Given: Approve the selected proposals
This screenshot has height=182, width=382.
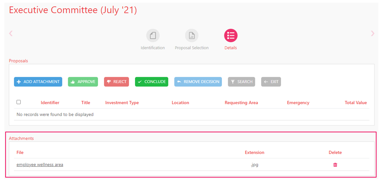Looking at the screenshot, I should pos(83,82).
